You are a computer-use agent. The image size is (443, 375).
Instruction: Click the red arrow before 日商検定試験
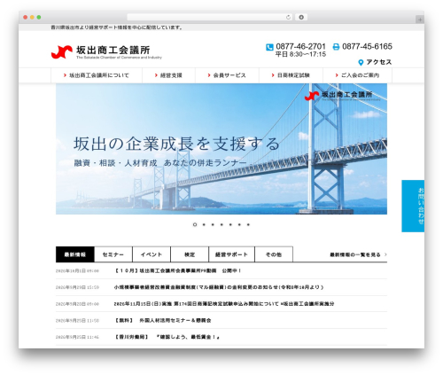pyautogui.click(x=273, y=75)
